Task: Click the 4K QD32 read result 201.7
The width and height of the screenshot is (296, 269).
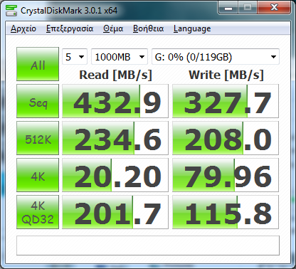Action: point(115,212)
